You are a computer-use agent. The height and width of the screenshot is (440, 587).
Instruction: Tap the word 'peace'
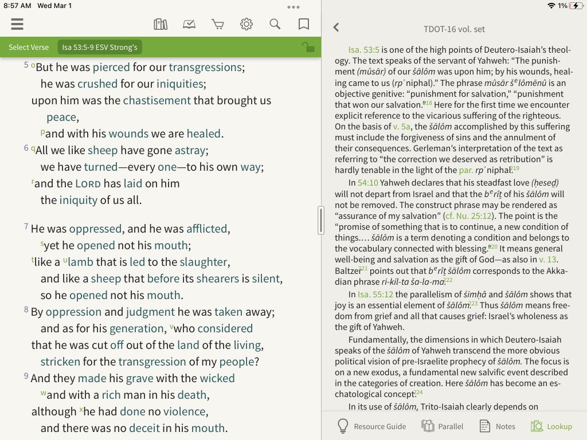(61, 117)
